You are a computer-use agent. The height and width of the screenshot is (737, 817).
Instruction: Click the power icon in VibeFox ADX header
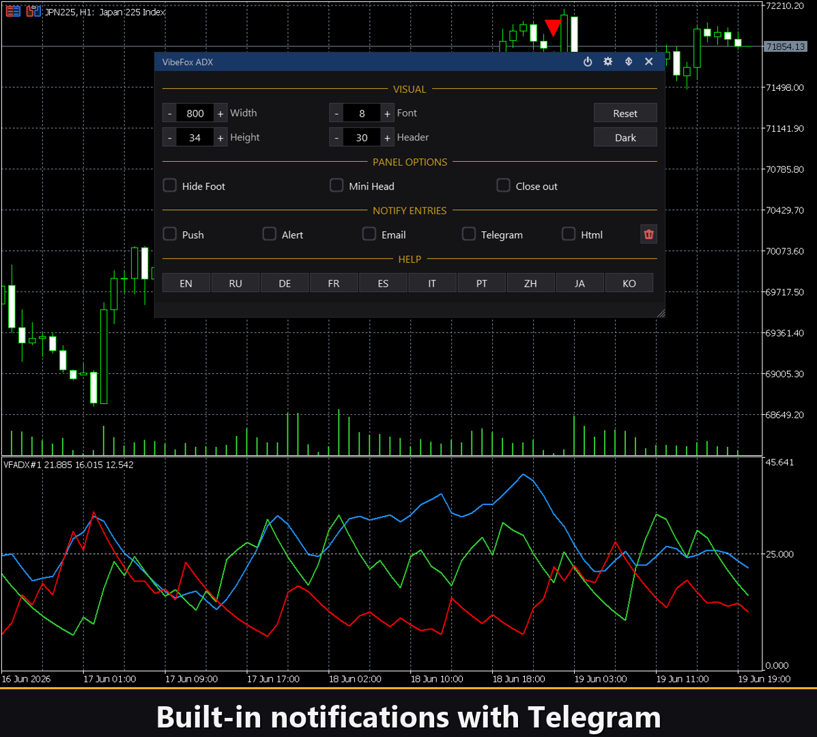(588, 61)
